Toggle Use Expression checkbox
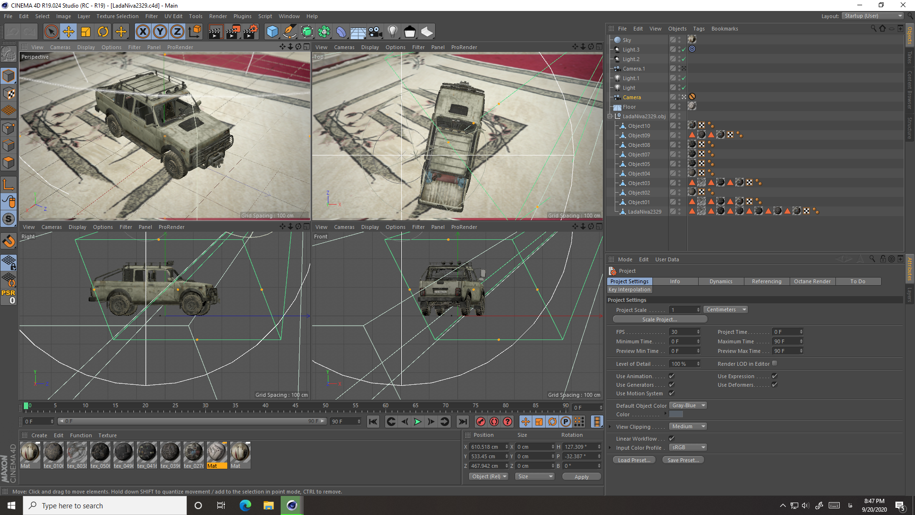Viewport: 915px width, 515px height. (774, 376)
